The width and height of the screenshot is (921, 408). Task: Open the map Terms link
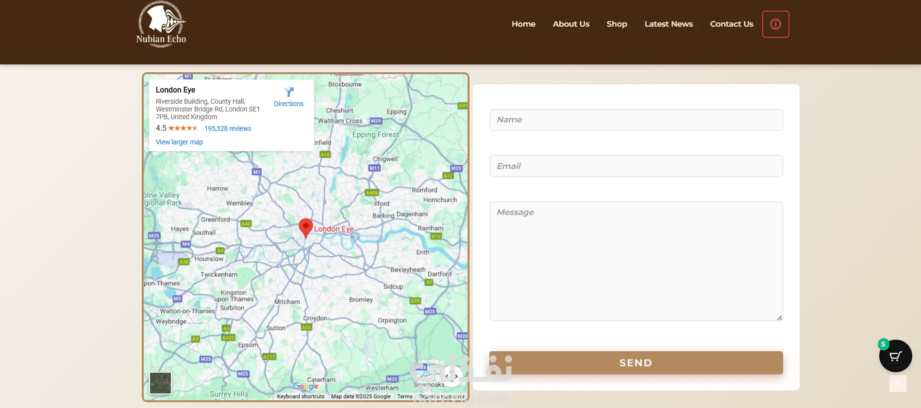[x=405, y=396]
